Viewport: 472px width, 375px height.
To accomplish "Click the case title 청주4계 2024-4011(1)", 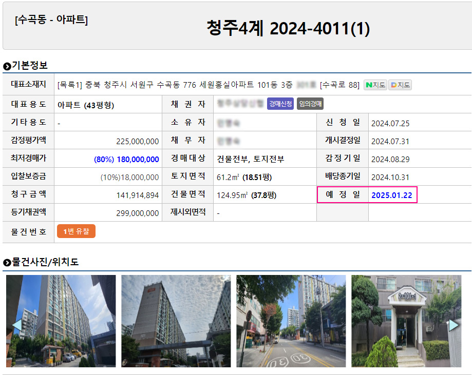I will click(288, 28).
